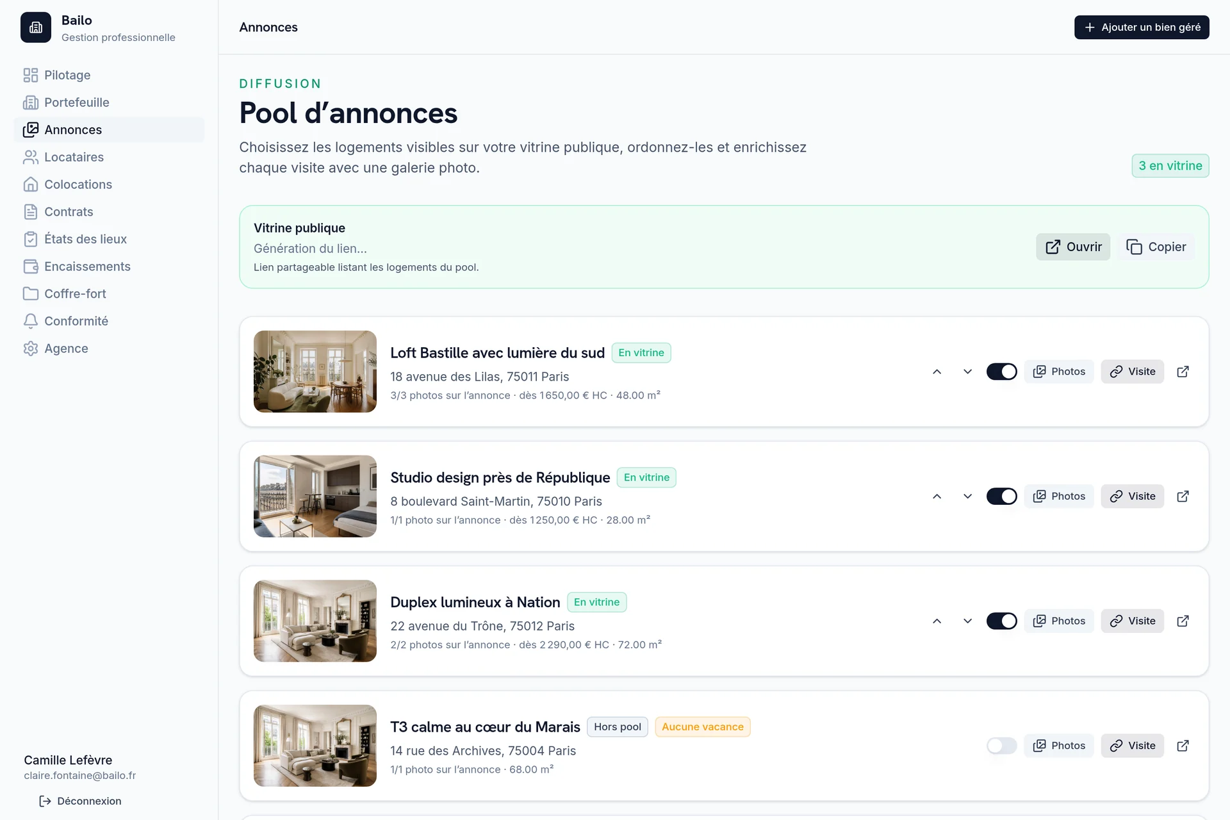Open Portefeuille section
The image size is (1230, 820).
(x=109, y=102)
